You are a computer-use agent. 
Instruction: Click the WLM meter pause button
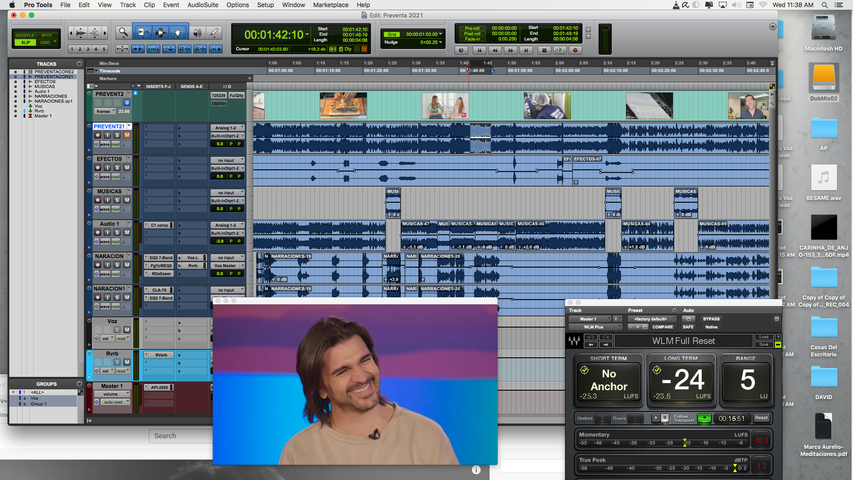(665, 418)
